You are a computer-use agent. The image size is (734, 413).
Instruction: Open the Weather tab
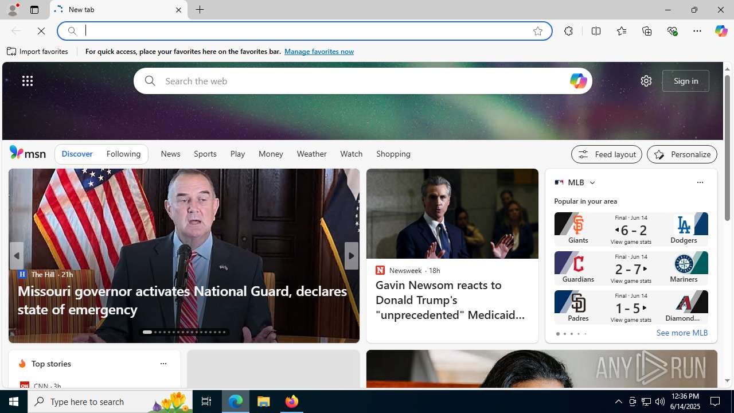(x=311, y=154)
